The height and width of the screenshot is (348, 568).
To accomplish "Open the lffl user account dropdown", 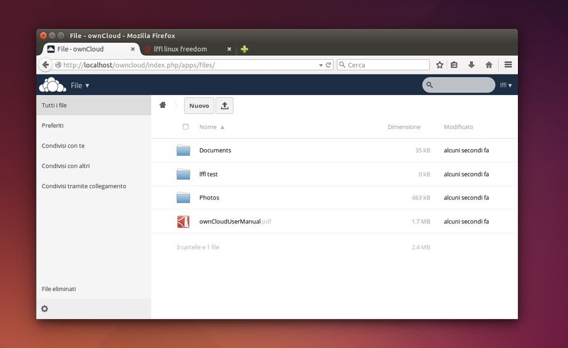I will tap(506, 85).
